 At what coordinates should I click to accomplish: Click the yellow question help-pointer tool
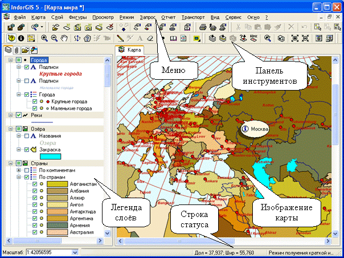point(10,38)
